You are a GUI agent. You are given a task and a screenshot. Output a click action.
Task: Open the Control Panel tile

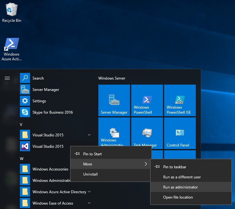click(180, 133)
